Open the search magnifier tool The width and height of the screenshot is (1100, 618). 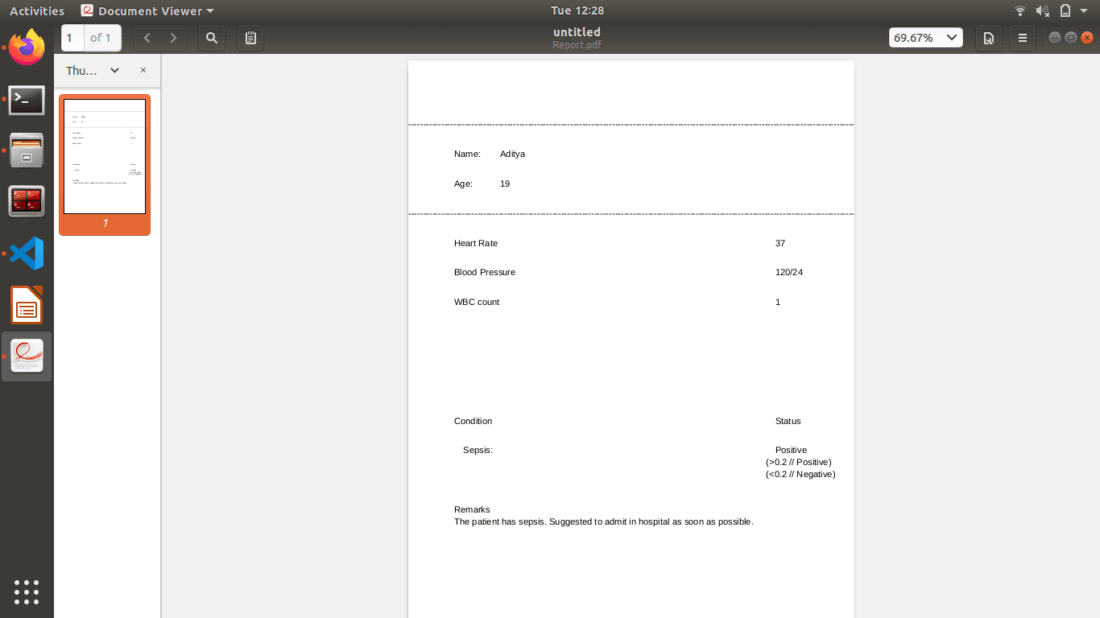click(x=212, y=38)
